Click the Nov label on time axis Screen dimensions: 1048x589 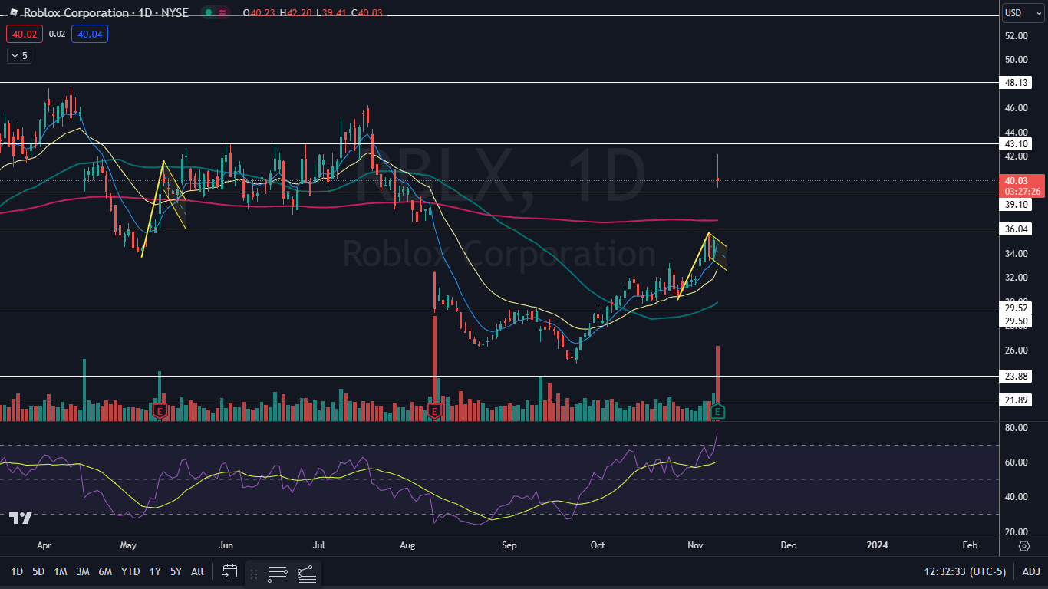pos(696,545)
